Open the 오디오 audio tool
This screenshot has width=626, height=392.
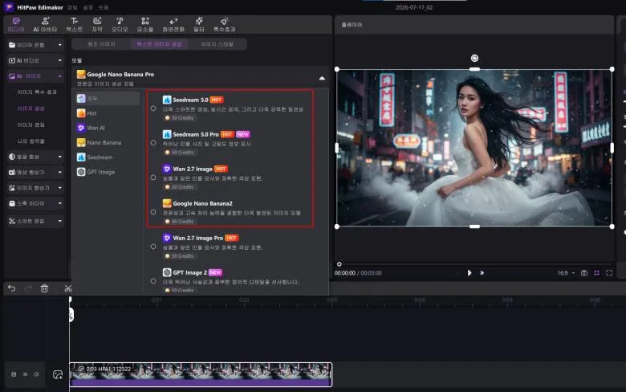point(120,24)
